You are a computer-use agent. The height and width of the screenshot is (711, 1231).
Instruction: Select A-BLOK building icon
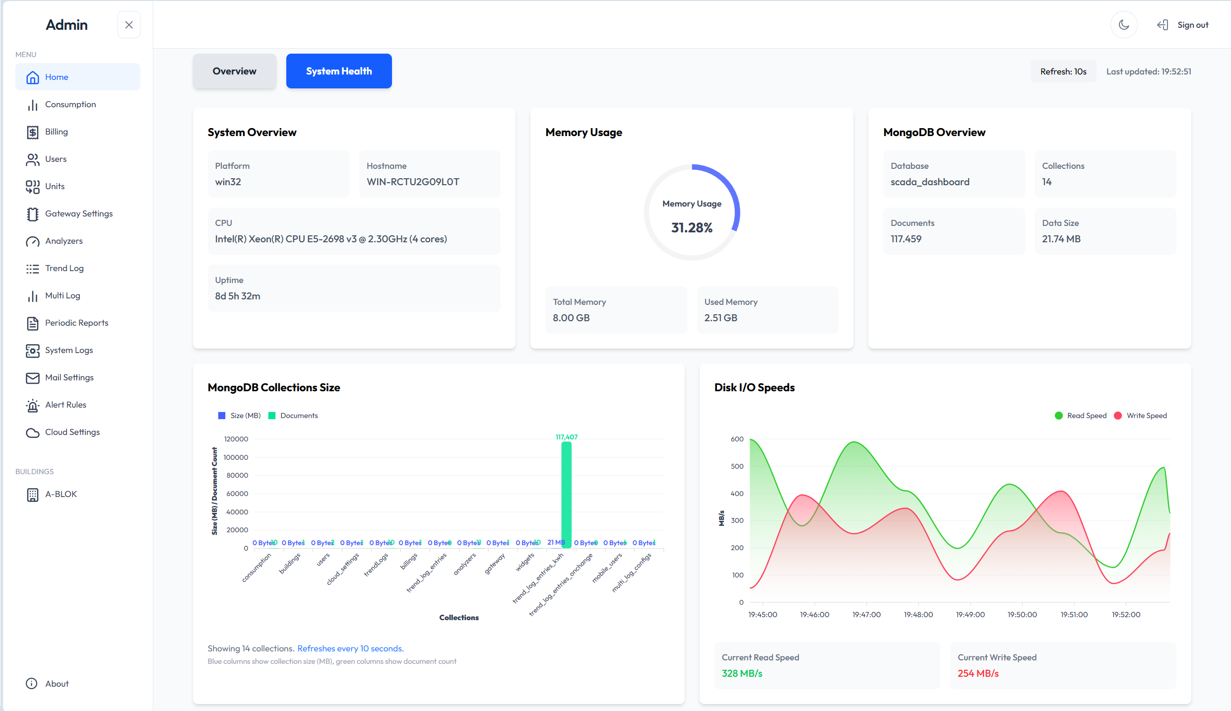click(32, 495)
